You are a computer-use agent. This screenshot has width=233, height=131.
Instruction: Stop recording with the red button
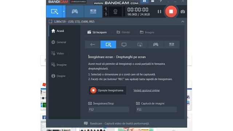pyautogui.click(x=171, y=11)
